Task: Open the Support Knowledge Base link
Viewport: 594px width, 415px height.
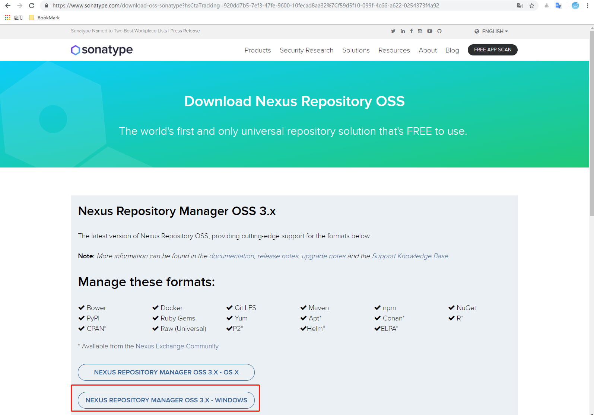Action: pos(410,256)
